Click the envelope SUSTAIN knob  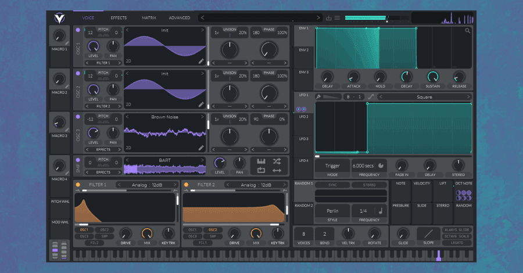coord(432,77)
